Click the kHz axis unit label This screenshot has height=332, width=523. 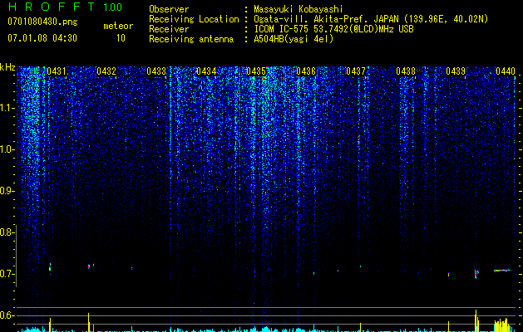(7, 67)
